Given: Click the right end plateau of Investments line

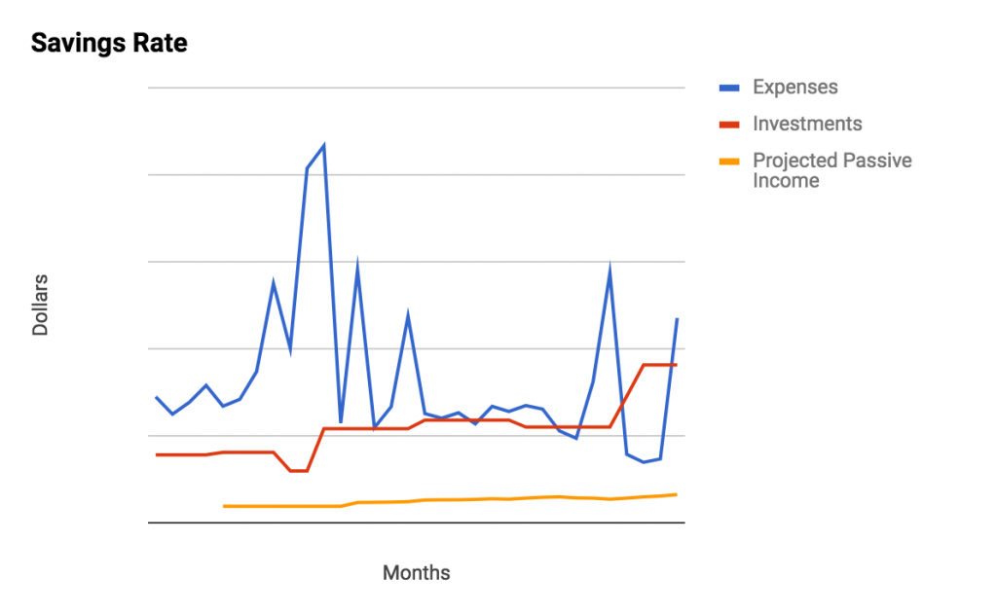Looking at the screenshot, I should [x=660, y=365].
